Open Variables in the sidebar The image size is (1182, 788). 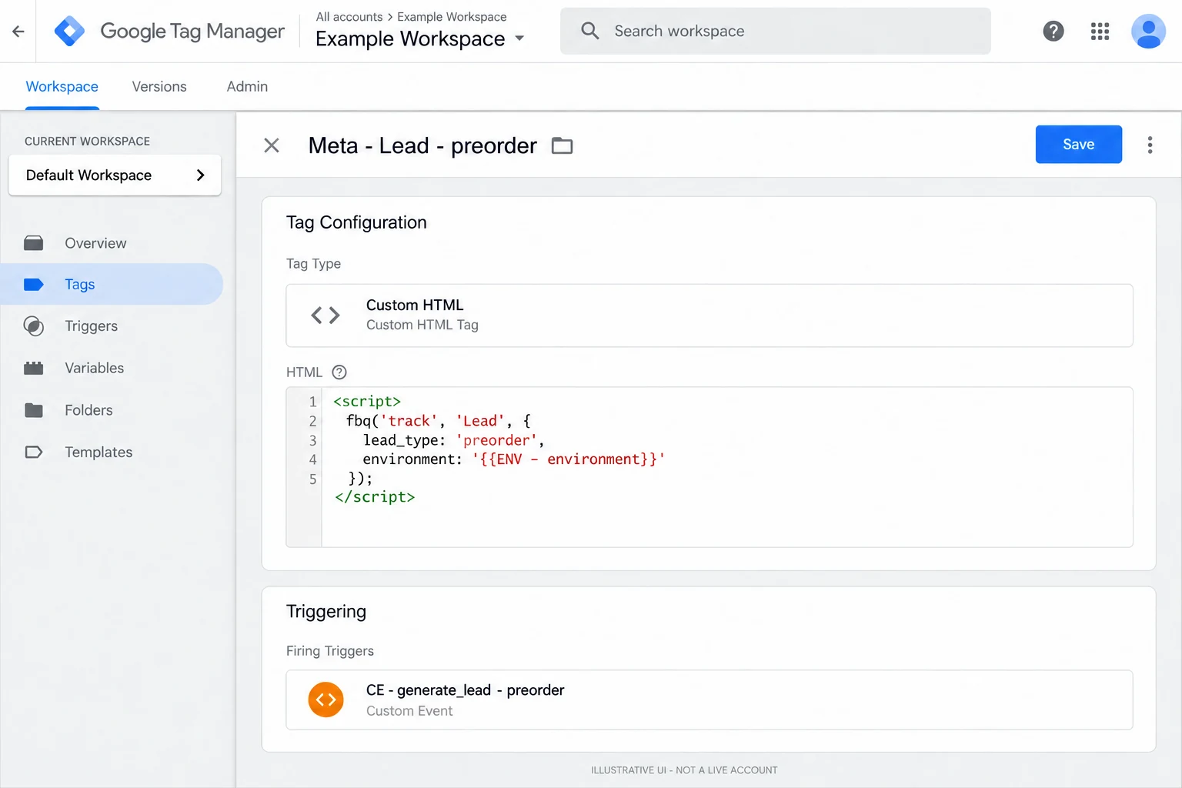click(112, 368)
